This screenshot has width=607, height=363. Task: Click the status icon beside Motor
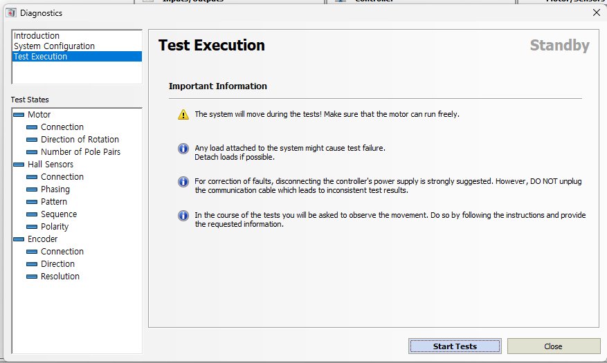19,115
